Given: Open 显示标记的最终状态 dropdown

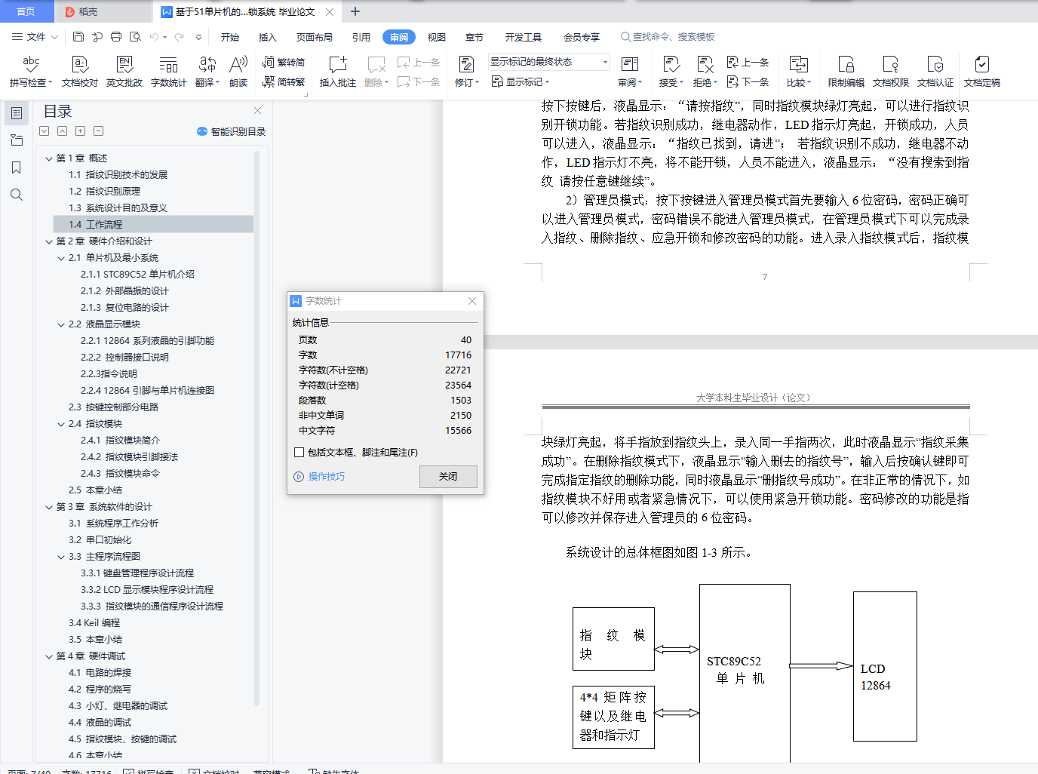Looking at the screenshot, I should (548, 62).
